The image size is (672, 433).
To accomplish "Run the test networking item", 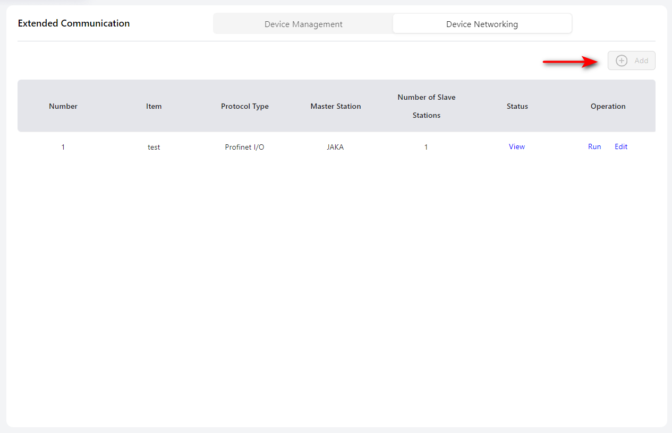I will (594, 147).
